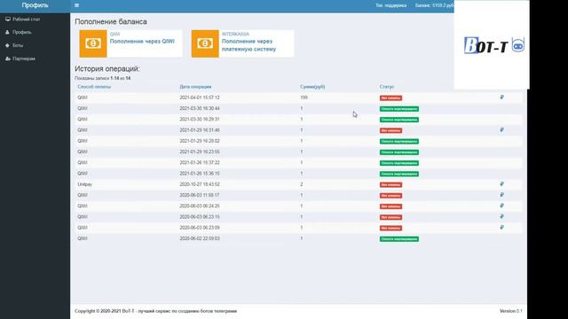Click green status badge in 2020-06-02 22:59:03 row
The height and width of the screenshot is (319, 568).
click(399, 239)
